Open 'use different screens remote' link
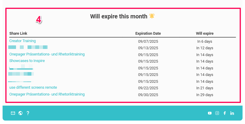Image resolution: width=245 pixels, height=124 pixels. 33,88
